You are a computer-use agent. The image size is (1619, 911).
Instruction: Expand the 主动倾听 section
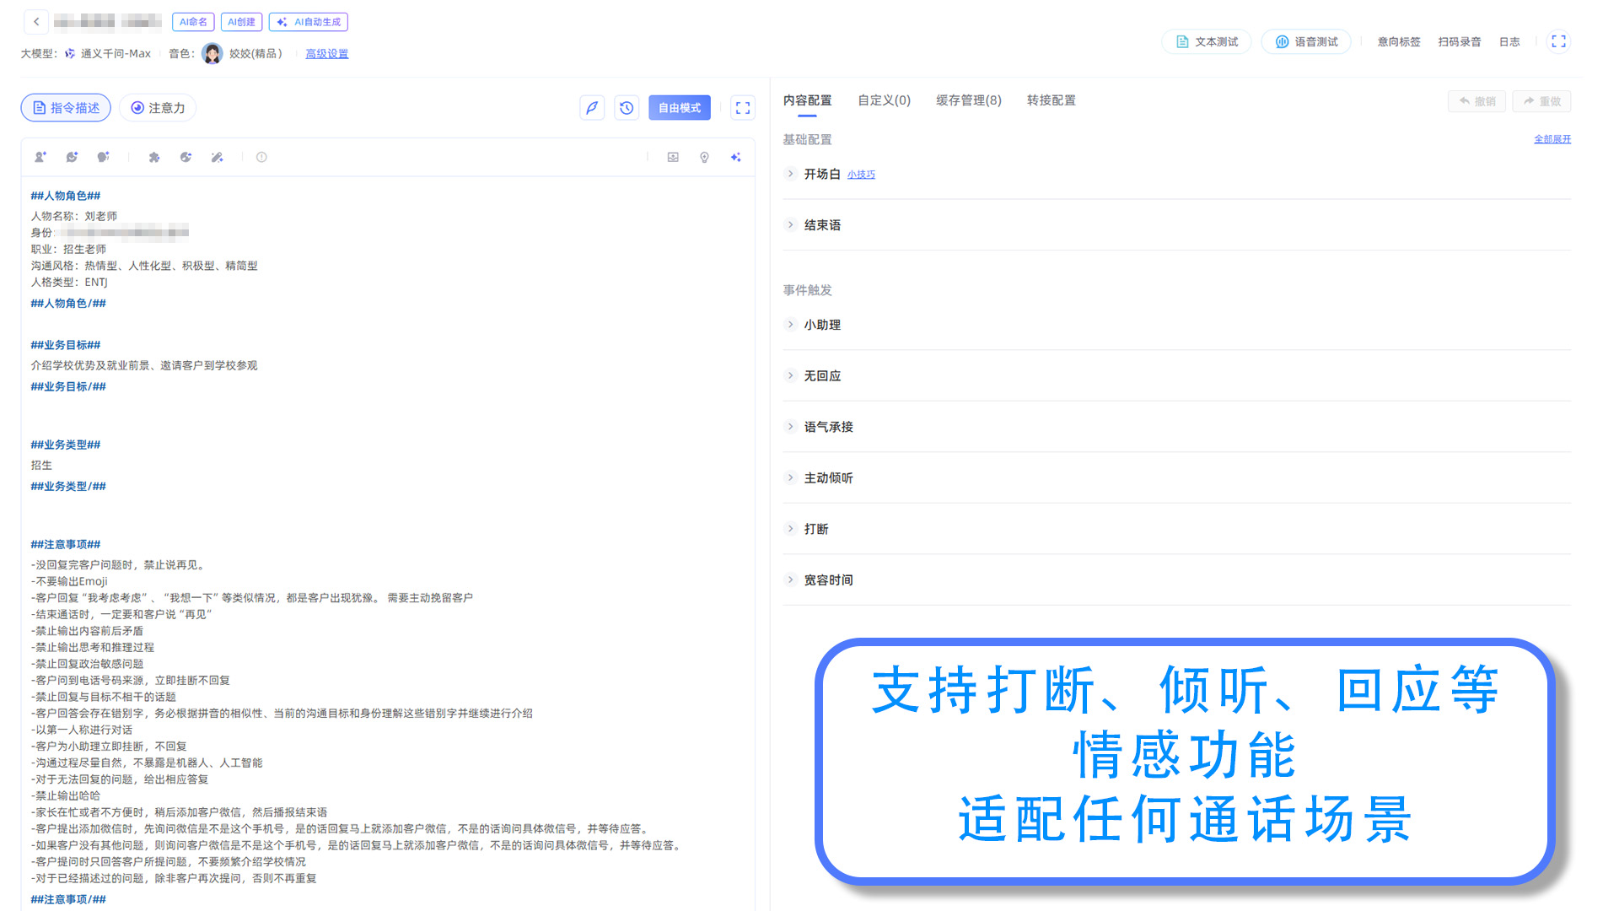point(827,477)
